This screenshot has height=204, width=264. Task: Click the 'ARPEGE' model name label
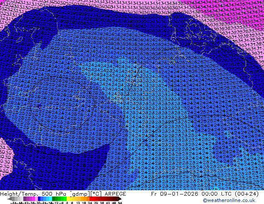tap(115, 194)
